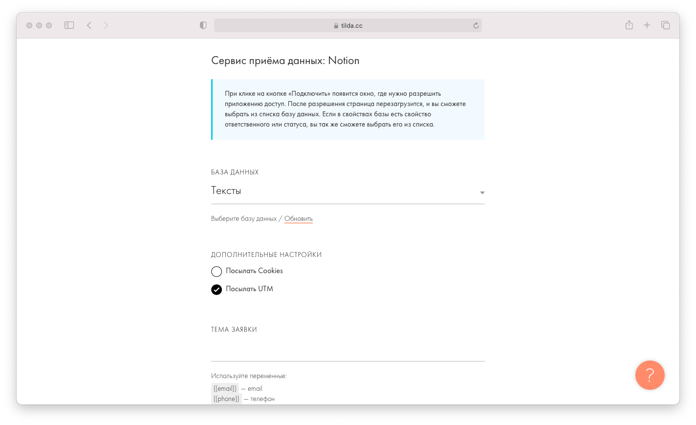Click the ДОПОЛНИТЕЛЬНЫЕ НАСТРОЙКИ section label
The height and width of the screenshot is (425, 696).
point(266,255)
